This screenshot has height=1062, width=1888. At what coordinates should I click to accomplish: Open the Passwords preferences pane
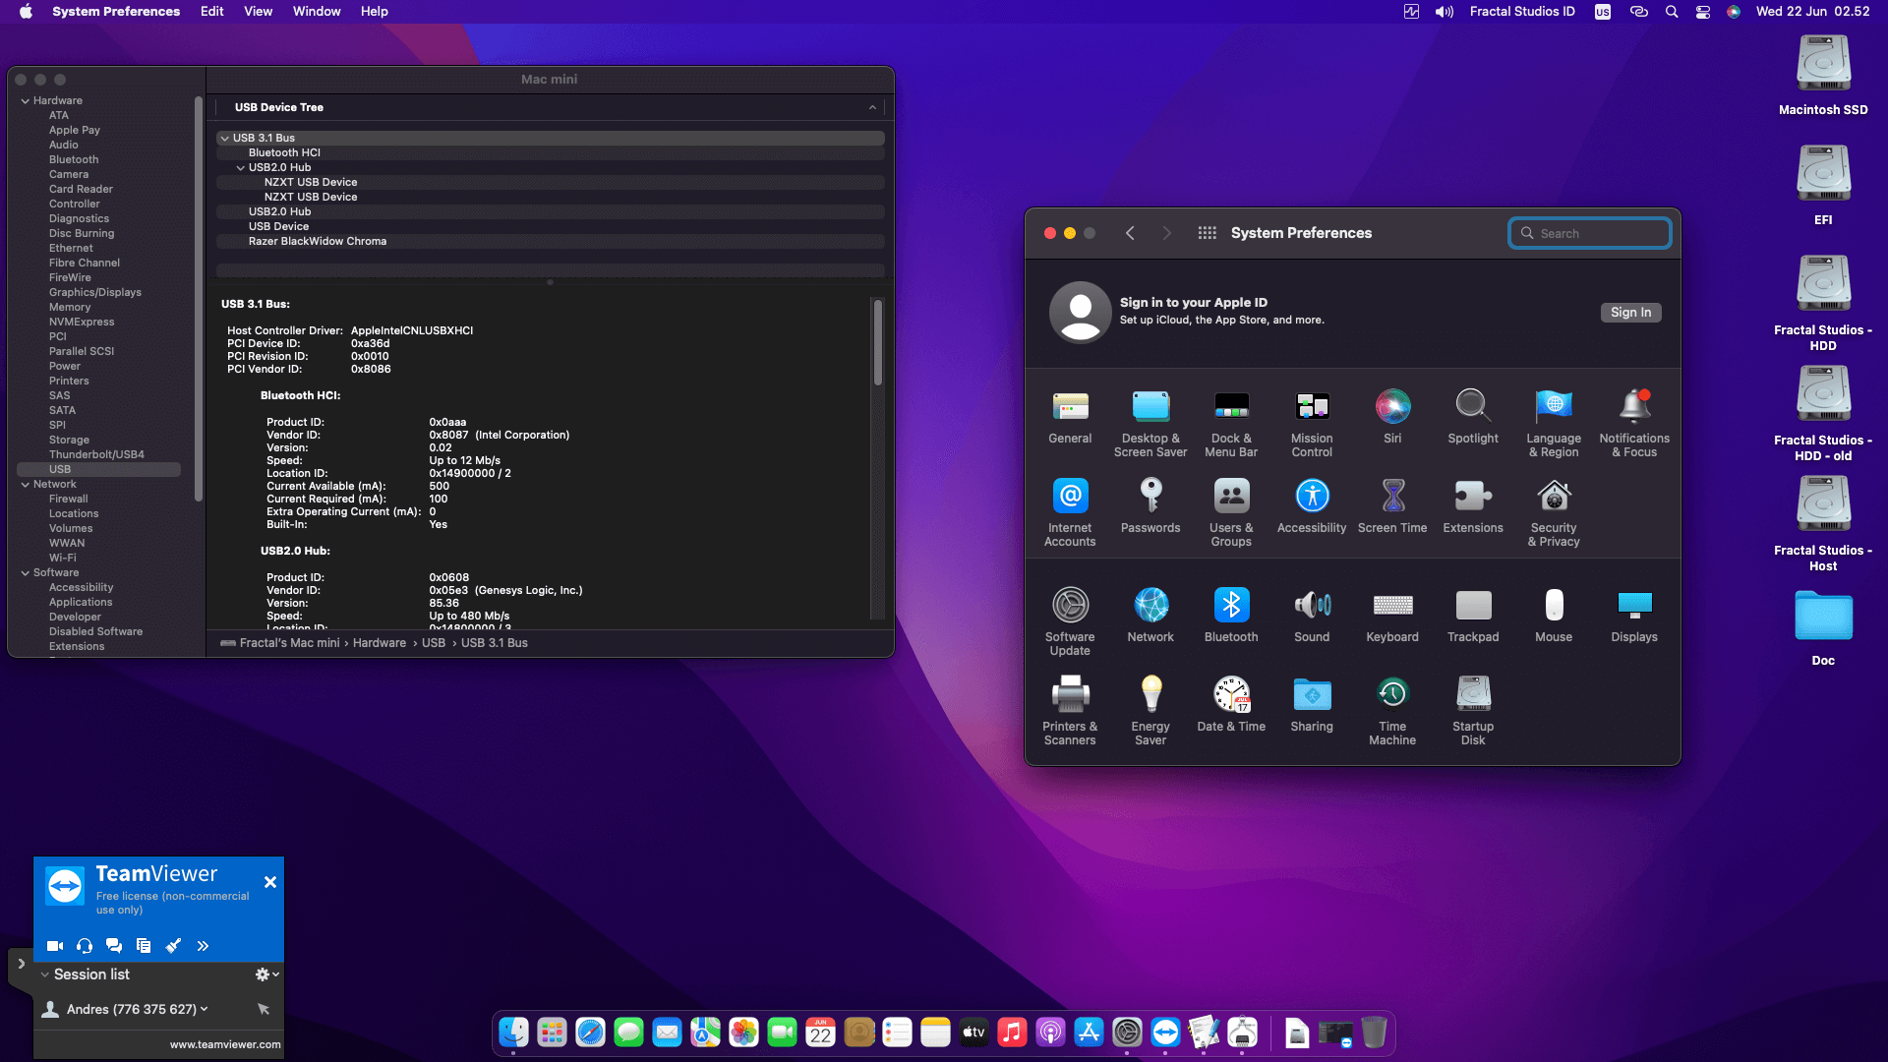[x=1150, y=506]
